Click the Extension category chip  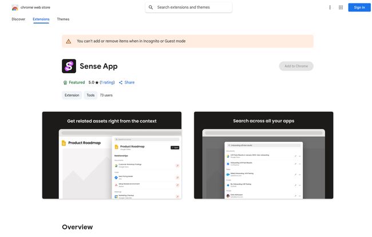(x=72, y=95)
